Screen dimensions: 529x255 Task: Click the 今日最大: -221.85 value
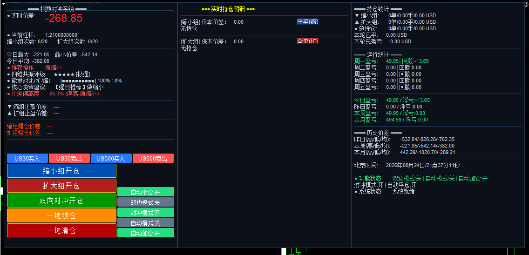28,54
